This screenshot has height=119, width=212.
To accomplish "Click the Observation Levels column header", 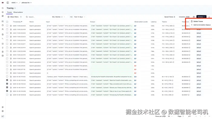I will tap(141, 22).
